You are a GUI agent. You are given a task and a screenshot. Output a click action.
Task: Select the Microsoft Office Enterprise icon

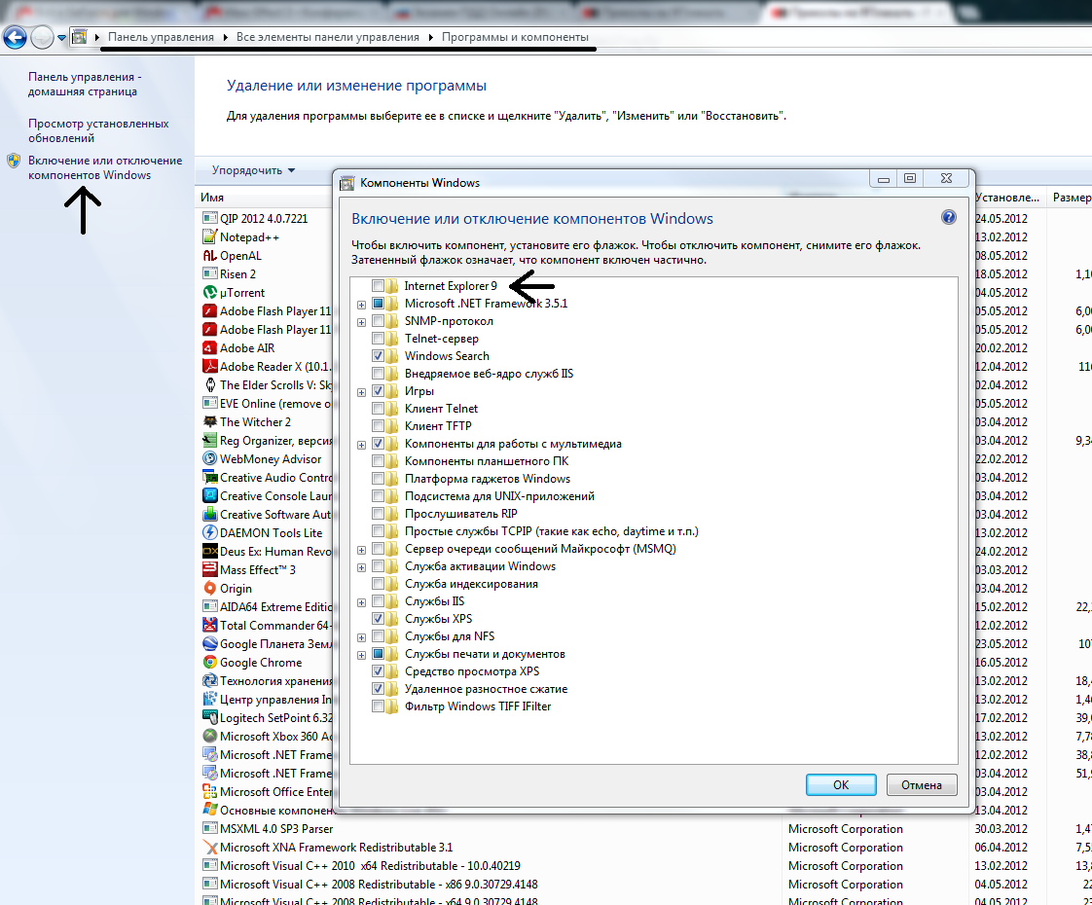click(x=209, y=791)
